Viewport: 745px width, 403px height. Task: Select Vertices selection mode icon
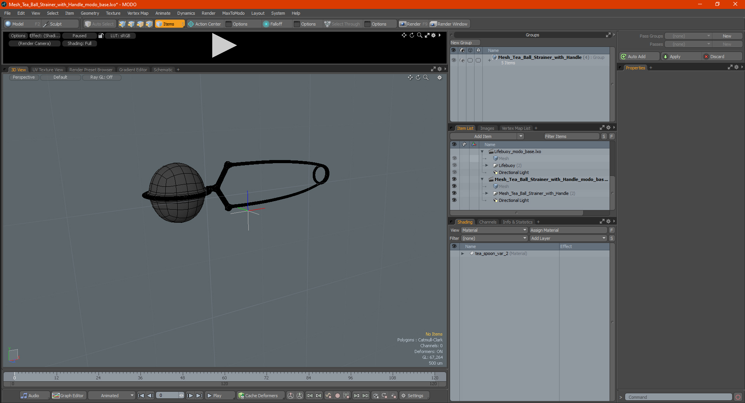(x=122, y=24)
